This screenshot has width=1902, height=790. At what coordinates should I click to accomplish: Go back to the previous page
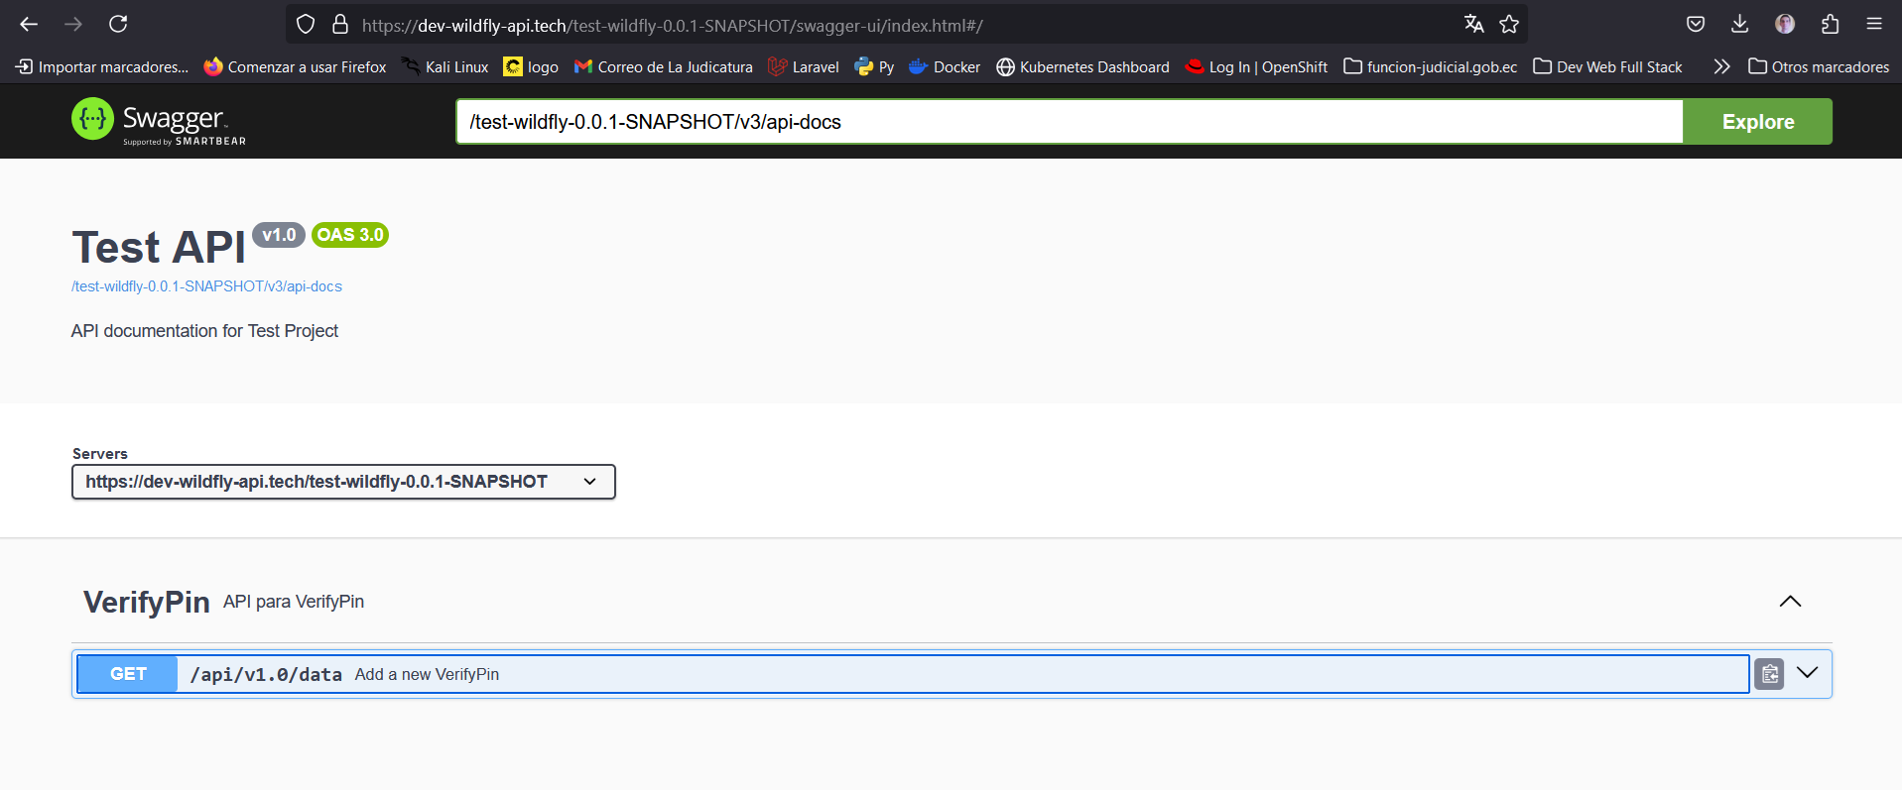coord(29,25)
